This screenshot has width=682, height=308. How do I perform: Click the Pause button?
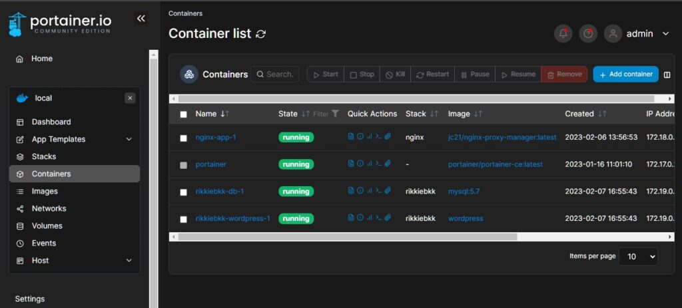pyautogui.click(x=475, y=75)
